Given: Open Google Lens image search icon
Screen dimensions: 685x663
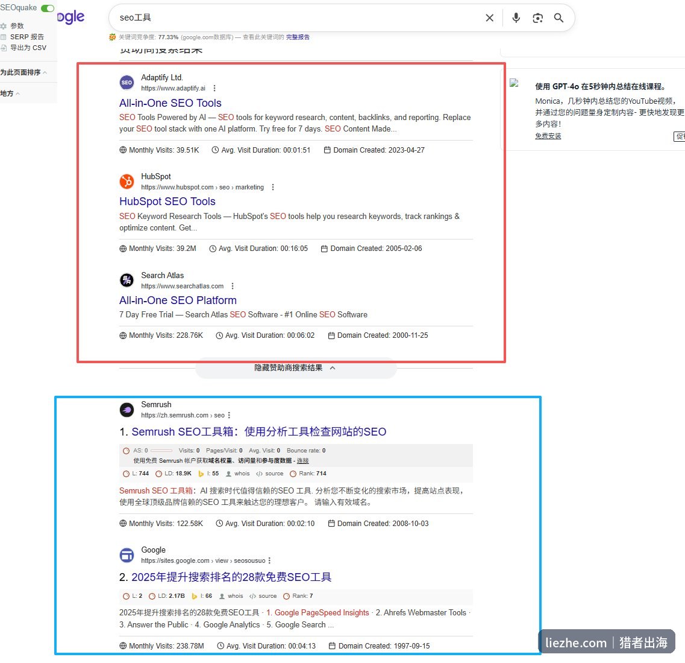Looking at the screenshot, I should pyautogui.click(x=537, y=18).
